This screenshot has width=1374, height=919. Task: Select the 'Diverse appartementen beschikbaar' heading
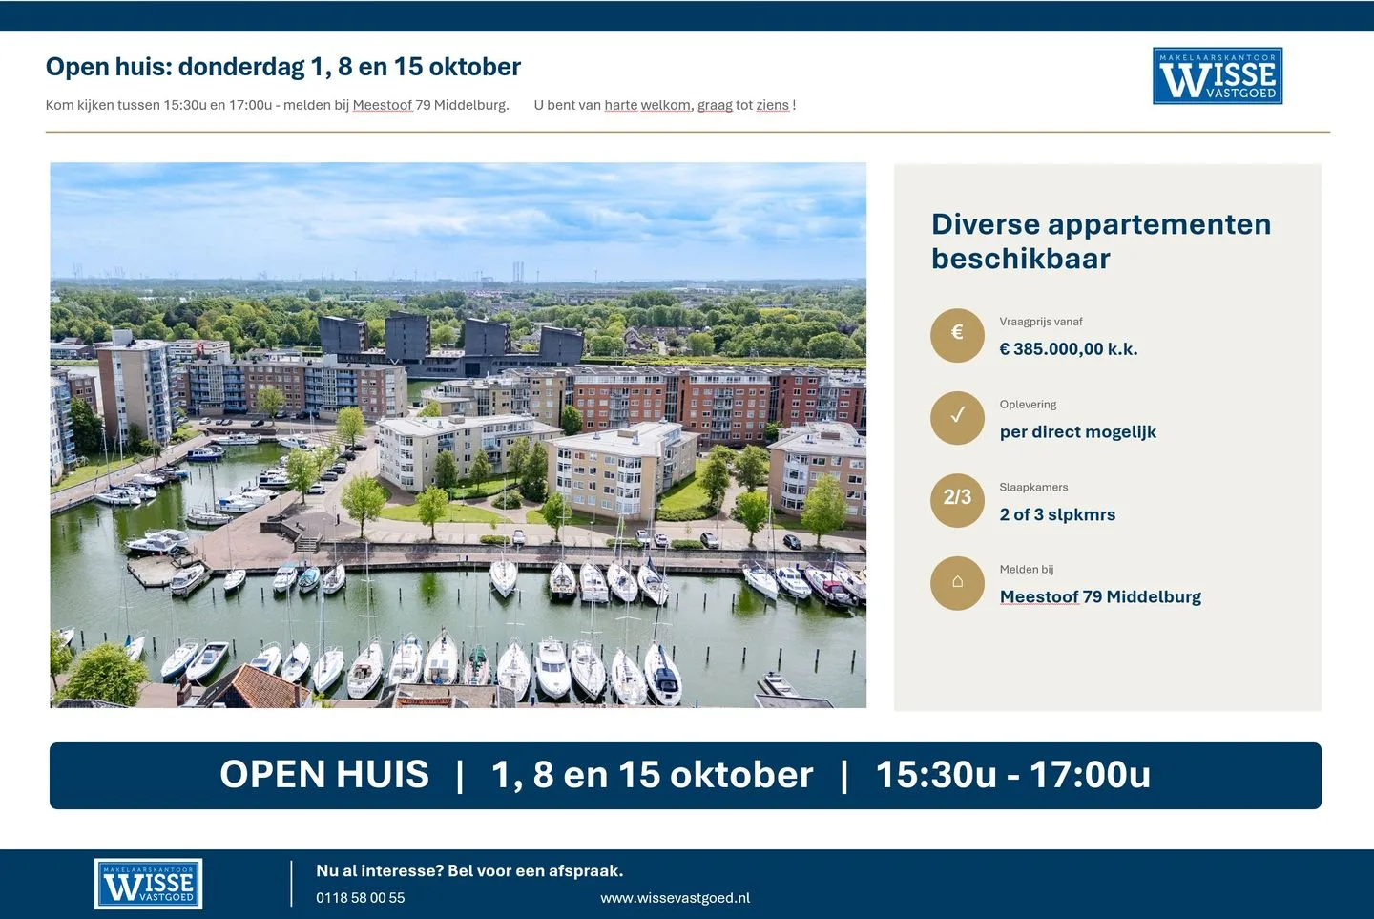pos(1101,241)
